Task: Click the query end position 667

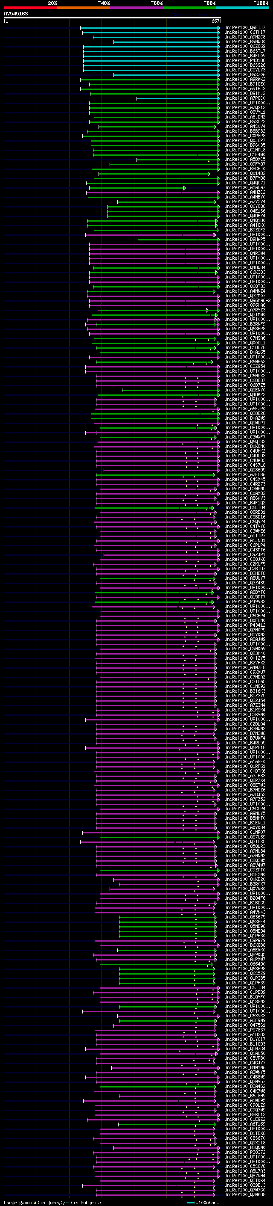Action: 215,21
